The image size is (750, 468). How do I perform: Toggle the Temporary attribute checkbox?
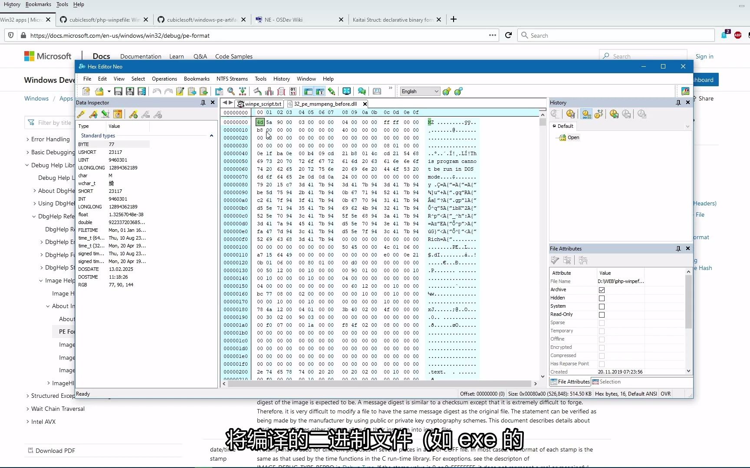pos(602,331)
